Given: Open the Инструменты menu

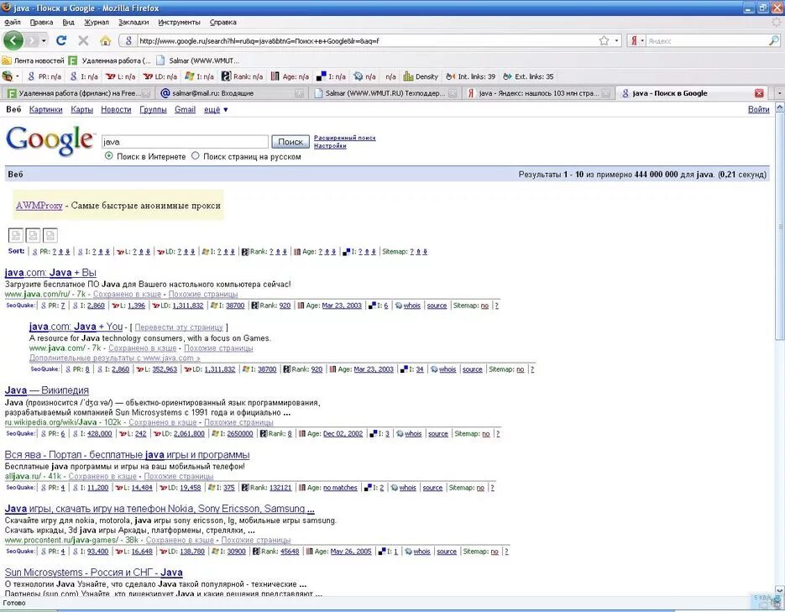Looking at the screenshot, I should click(x=179, y=22).
